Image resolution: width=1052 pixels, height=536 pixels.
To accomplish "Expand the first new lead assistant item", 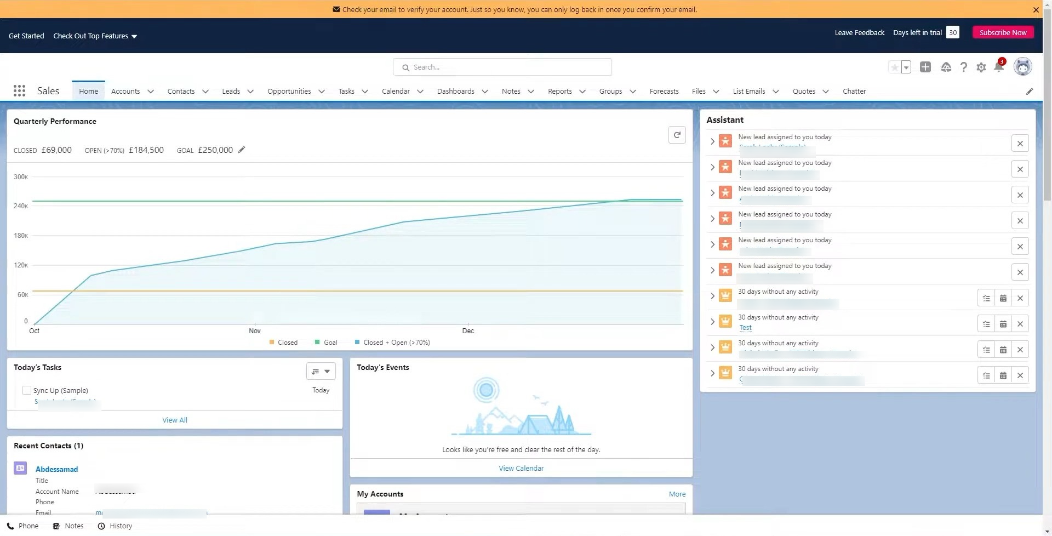I will tap(712, 141).
